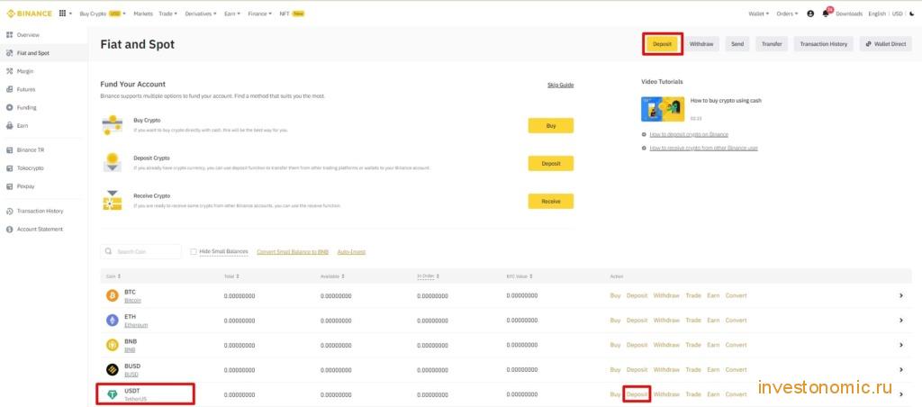Expand the Derivatives menu
922x407 pixels.
(201, 14)
